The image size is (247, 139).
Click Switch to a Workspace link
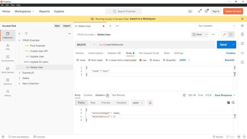tap(142, 19)
